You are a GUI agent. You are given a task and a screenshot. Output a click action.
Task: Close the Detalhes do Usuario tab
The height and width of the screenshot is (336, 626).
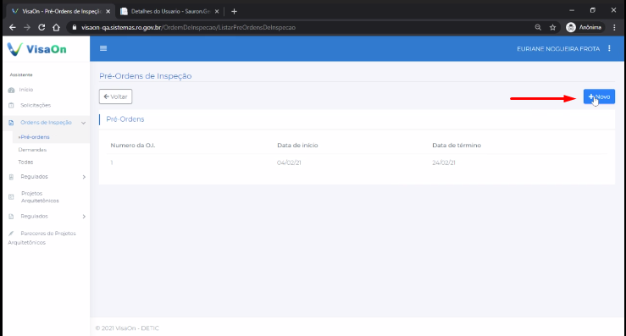(217, 12)
